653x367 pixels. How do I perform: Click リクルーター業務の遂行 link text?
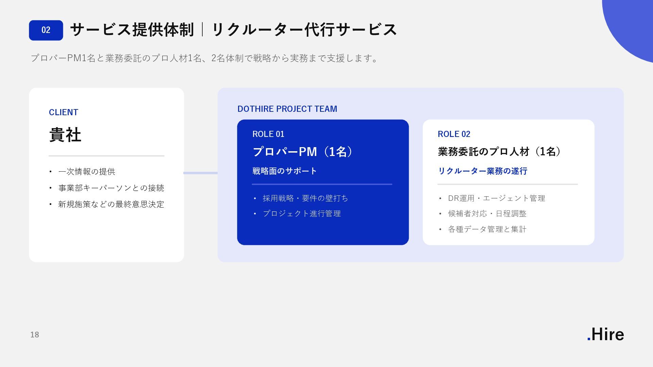483,171
